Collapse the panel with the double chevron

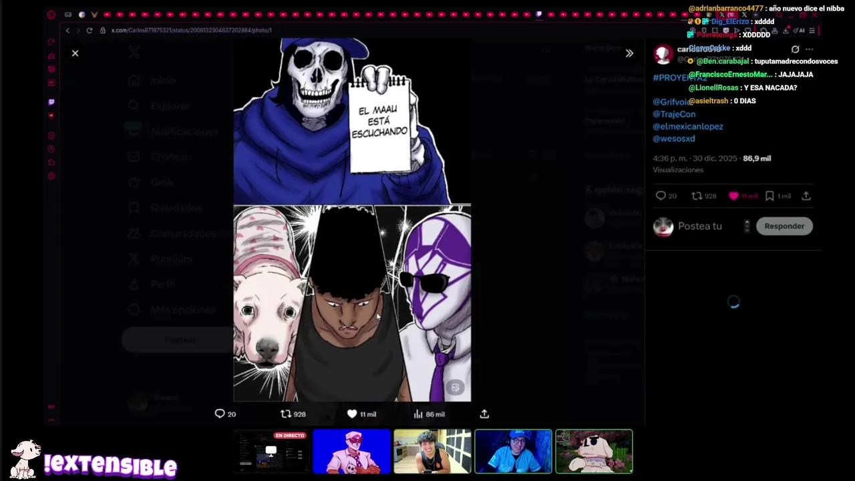click(629, 53)
